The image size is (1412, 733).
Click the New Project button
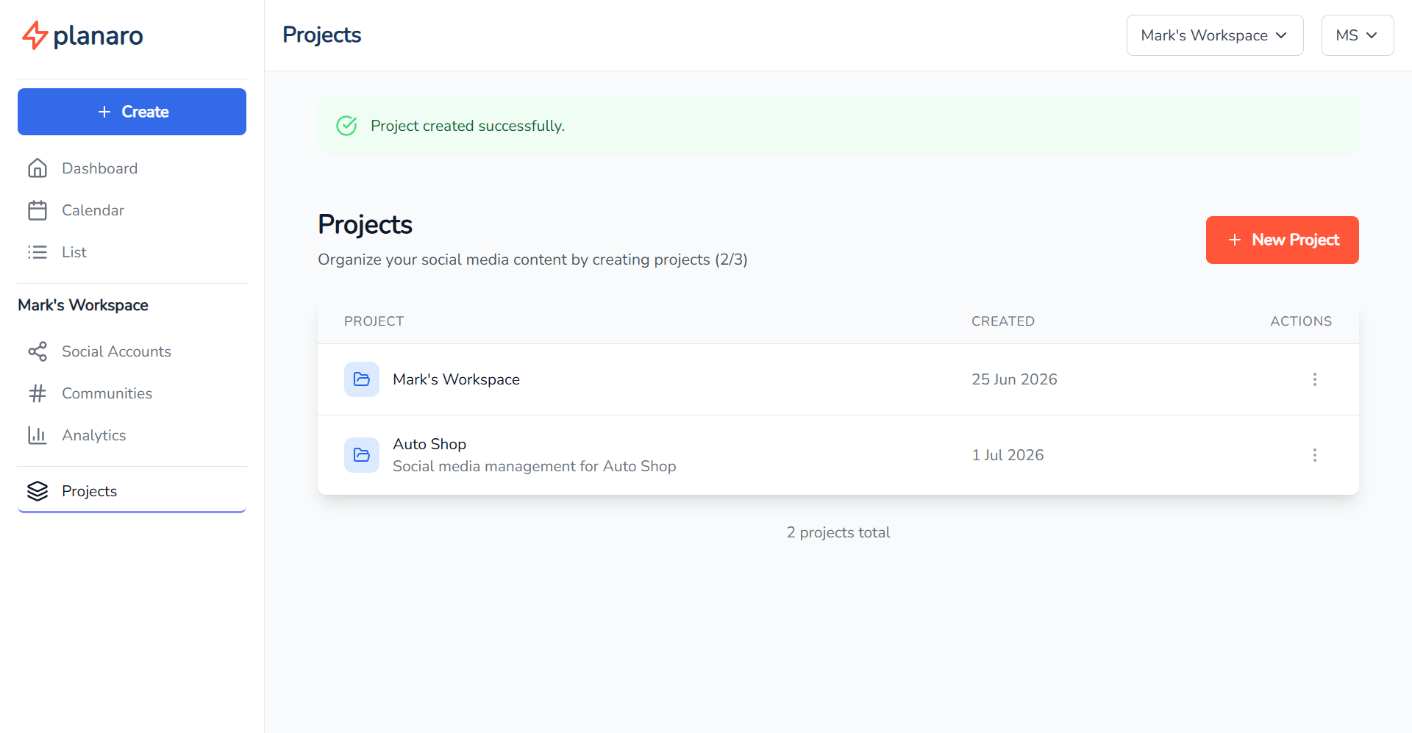1283,240
